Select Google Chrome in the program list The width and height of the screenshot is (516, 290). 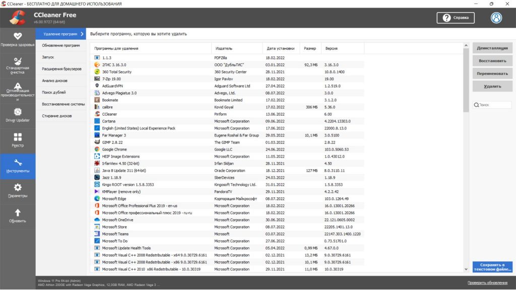(227, 149)
